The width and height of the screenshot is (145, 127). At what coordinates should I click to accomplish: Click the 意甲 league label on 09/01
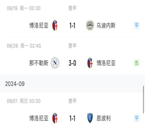coord(72,101)
